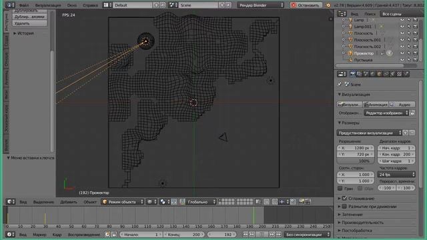Open the render engine dropdown Рендер Blender
The height and width of the screenshot is (240, 427).
click(261, 5)
